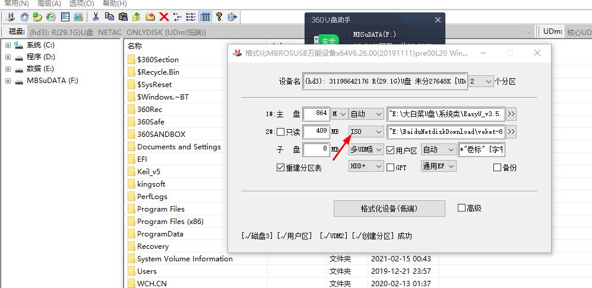
Task: Select the Program Files (x86) folder
Action: coord(170,221)
